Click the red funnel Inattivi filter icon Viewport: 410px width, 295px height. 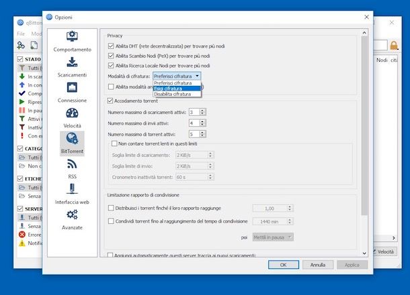(22, 127)
